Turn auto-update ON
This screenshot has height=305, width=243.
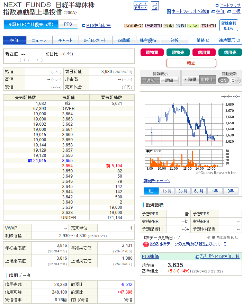pos(223,80)
